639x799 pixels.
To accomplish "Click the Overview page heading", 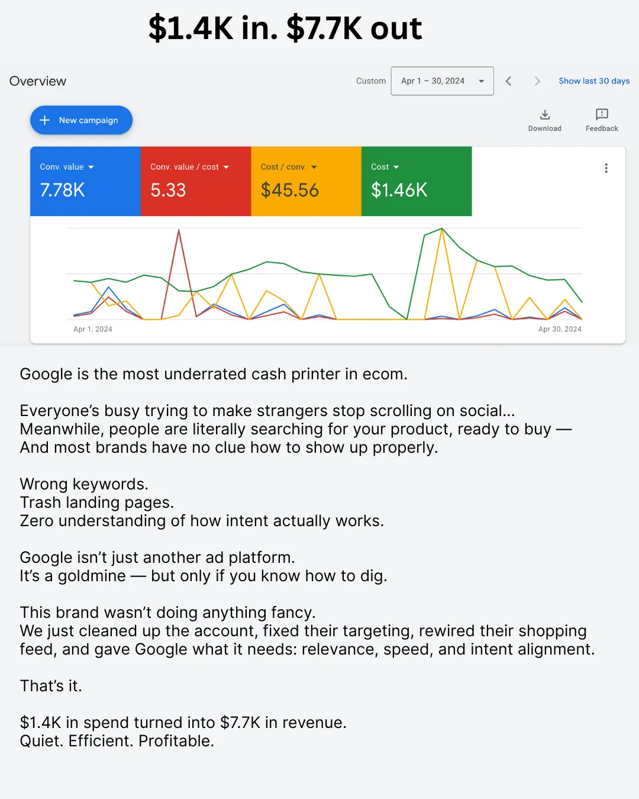I will click(38, 81).
